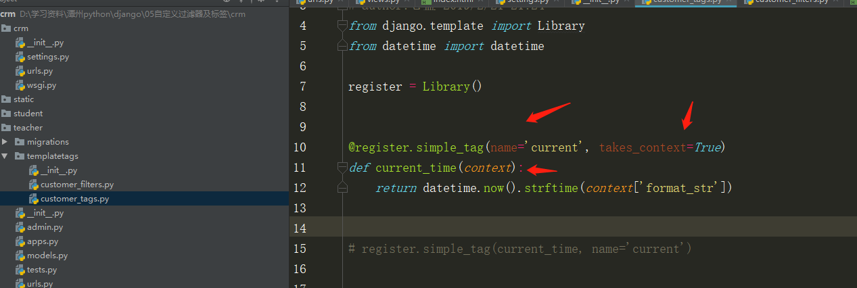Click the Python icon beside customer_filters.py
The width and height of the screenshot is (857, 288).
point(34,185)
